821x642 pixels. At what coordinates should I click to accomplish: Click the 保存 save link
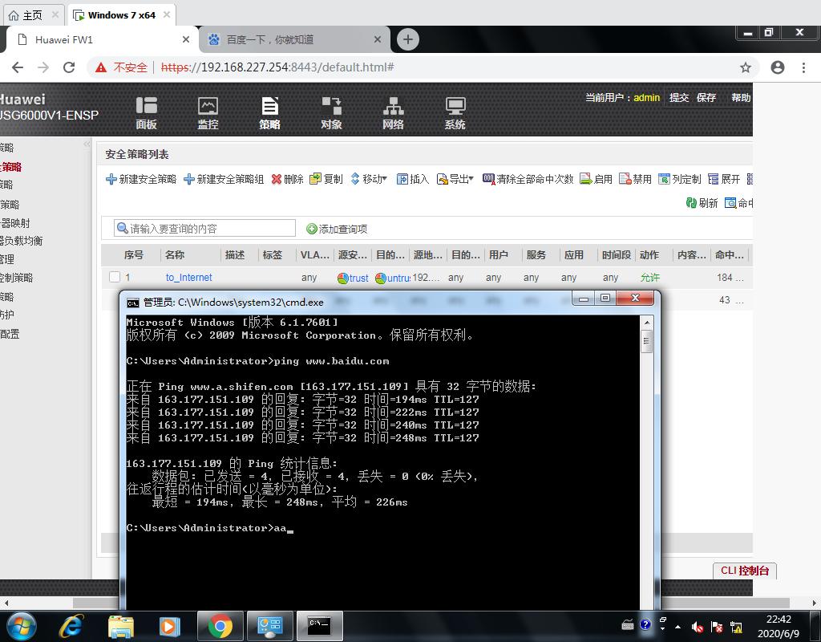tap(706, 97)
